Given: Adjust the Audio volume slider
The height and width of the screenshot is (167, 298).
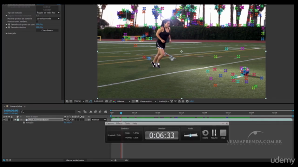Looking at the screenshot, I should tap(190, 135).
